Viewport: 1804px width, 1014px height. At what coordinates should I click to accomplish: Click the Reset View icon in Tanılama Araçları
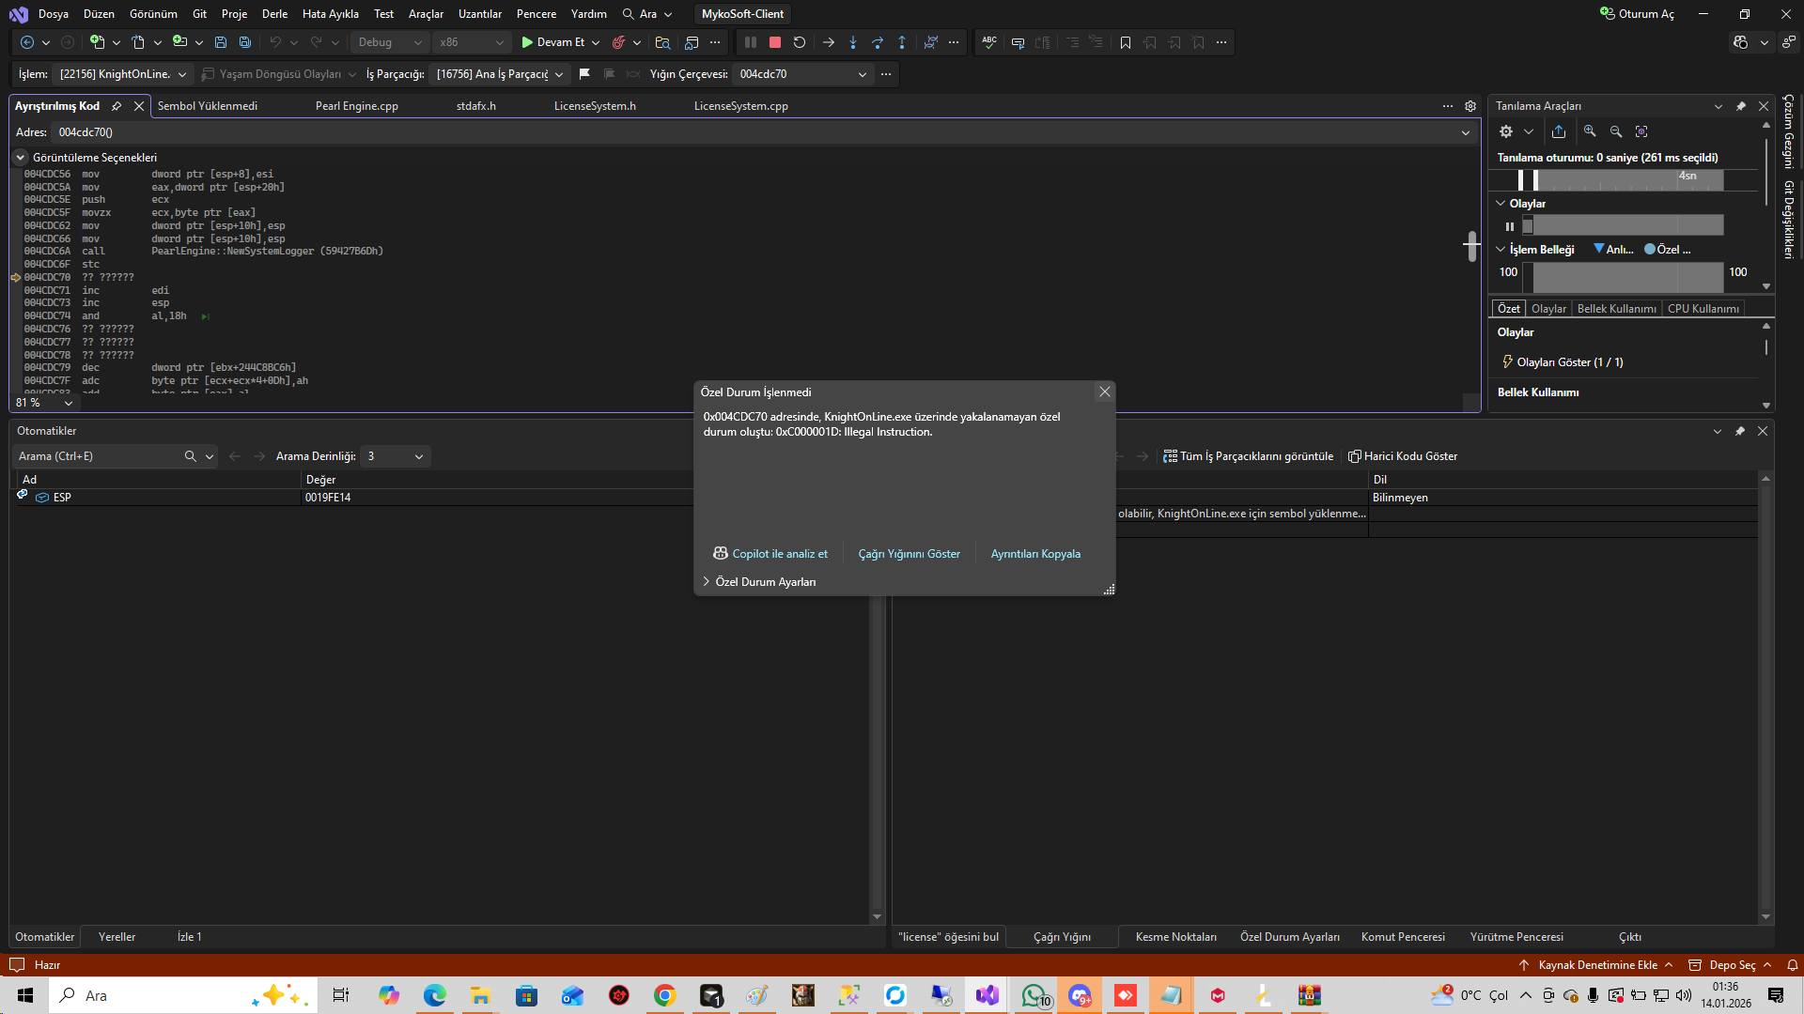click(1641, 131)
